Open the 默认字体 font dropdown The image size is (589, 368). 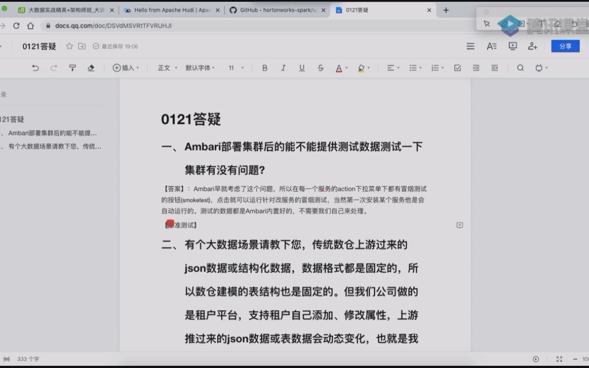200,68
